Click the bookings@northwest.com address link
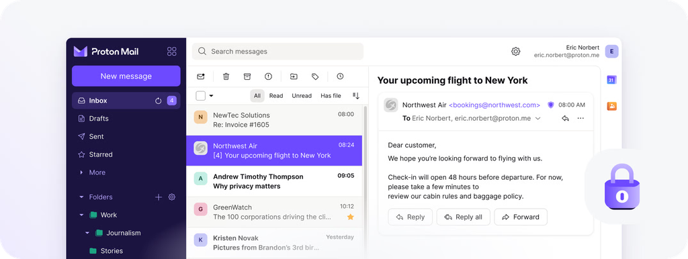Viewport: 688px width, 259px height. [494, 105]
